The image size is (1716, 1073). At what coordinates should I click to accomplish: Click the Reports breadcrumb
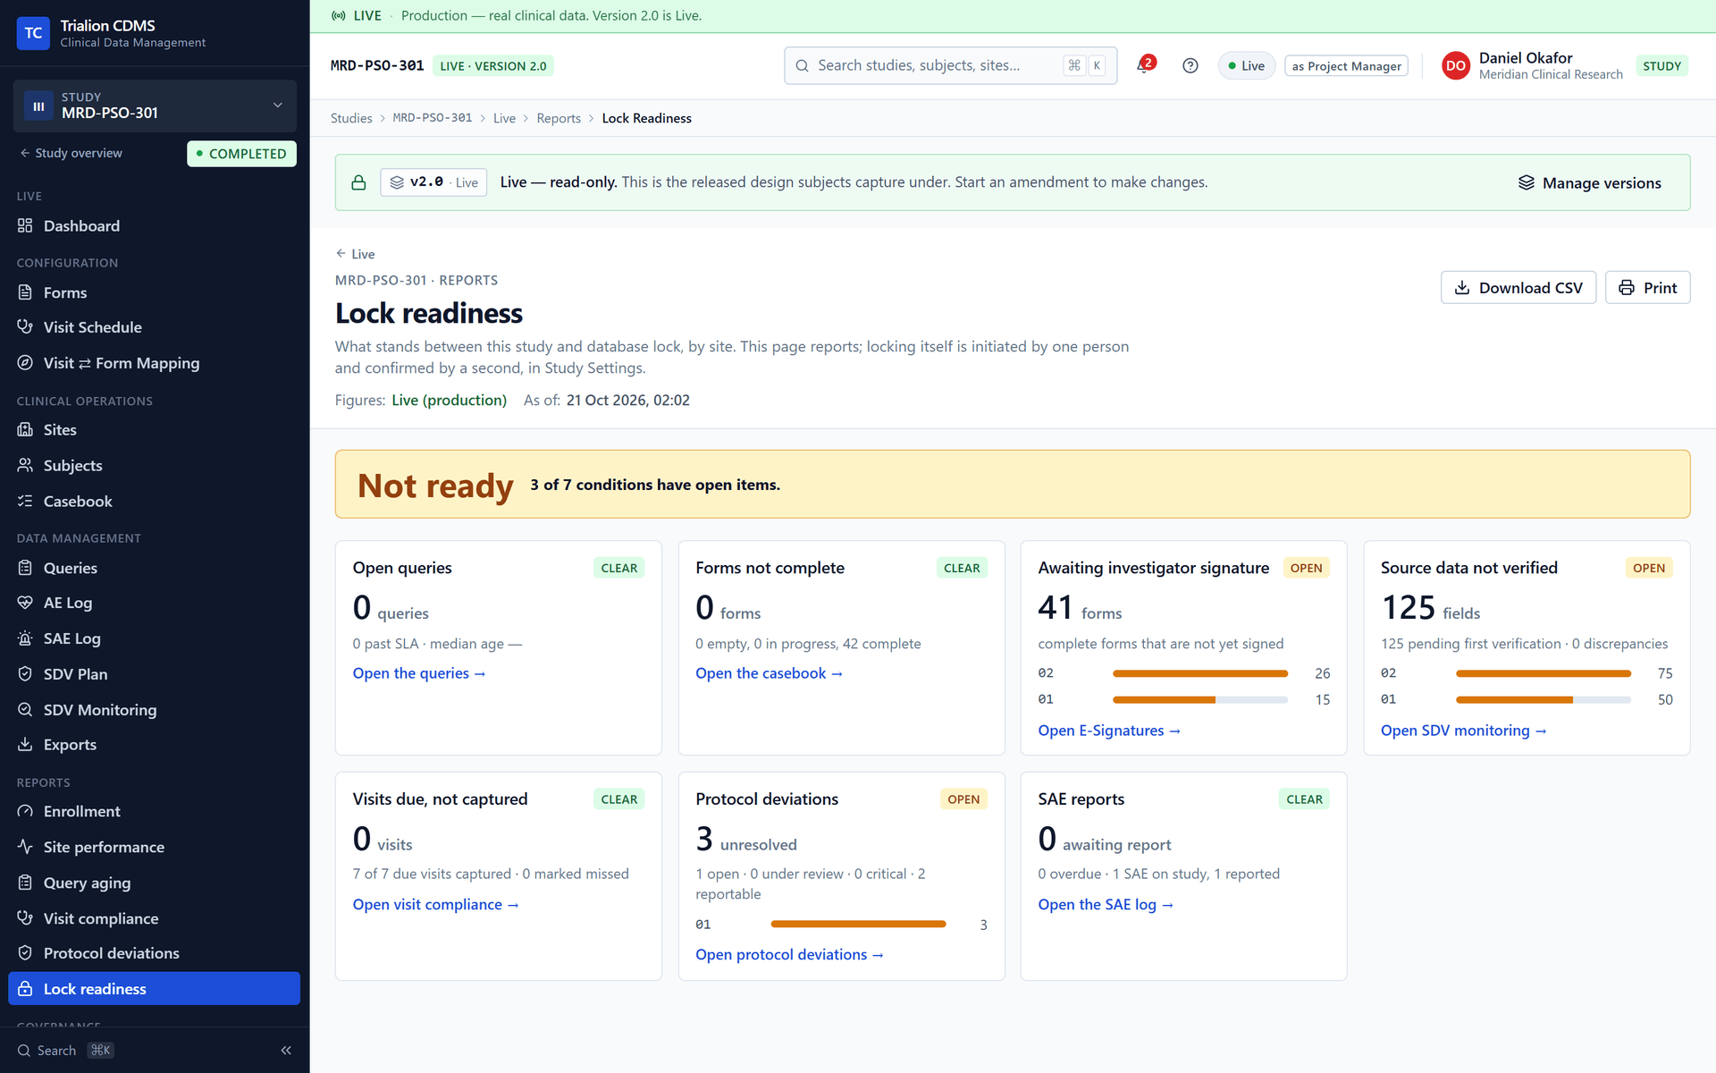[x=559, y=118]
